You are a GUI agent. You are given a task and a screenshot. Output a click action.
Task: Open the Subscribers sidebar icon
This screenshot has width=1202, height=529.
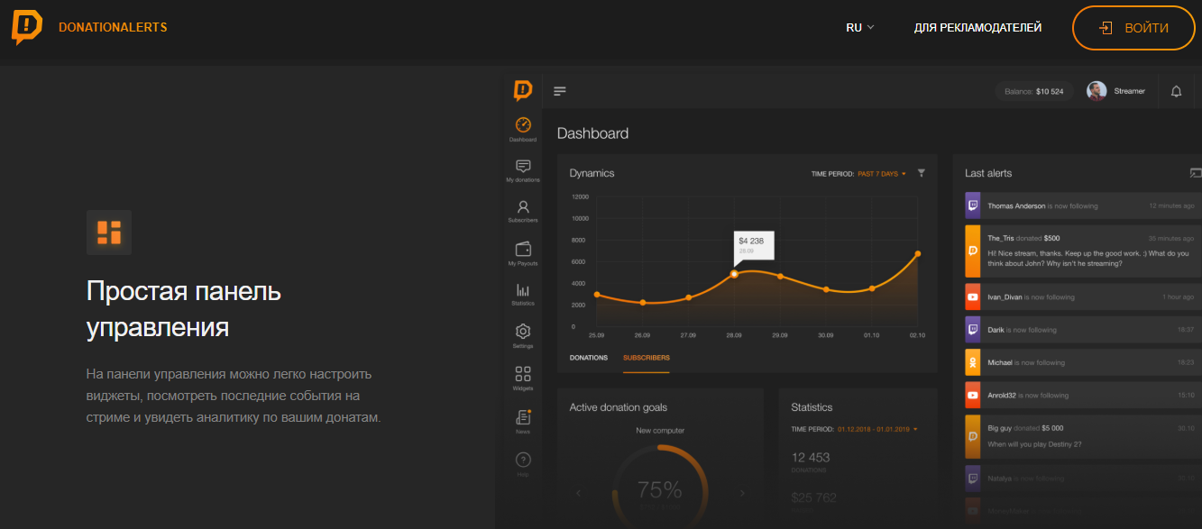tap(523, 207)
